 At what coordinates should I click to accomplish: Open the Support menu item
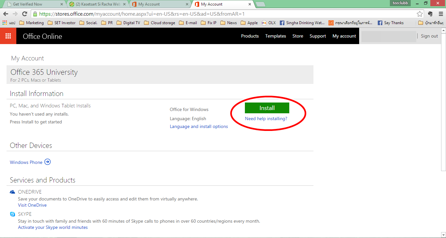(318, 36)
